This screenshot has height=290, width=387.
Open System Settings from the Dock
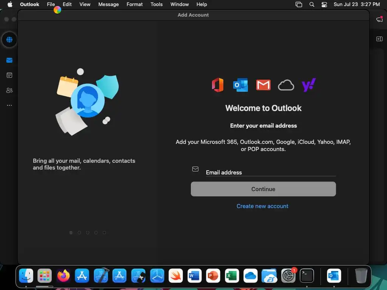[x=288, y=275]
